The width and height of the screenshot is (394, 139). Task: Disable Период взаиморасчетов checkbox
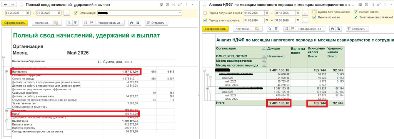(x=205, y=20)
